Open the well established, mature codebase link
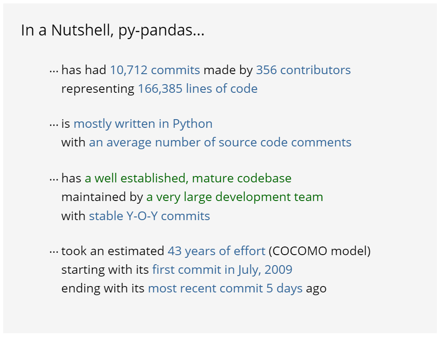Viewport: 441px width, 337px height. click(188, 178)
